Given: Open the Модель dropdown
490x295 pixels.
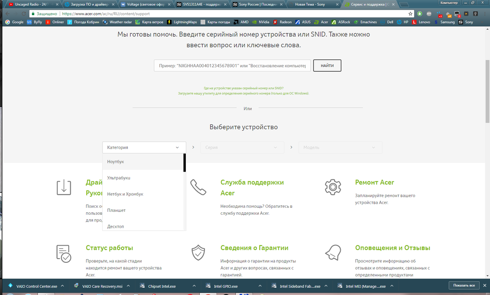Looking at the screenshot, I should [341, 147].
